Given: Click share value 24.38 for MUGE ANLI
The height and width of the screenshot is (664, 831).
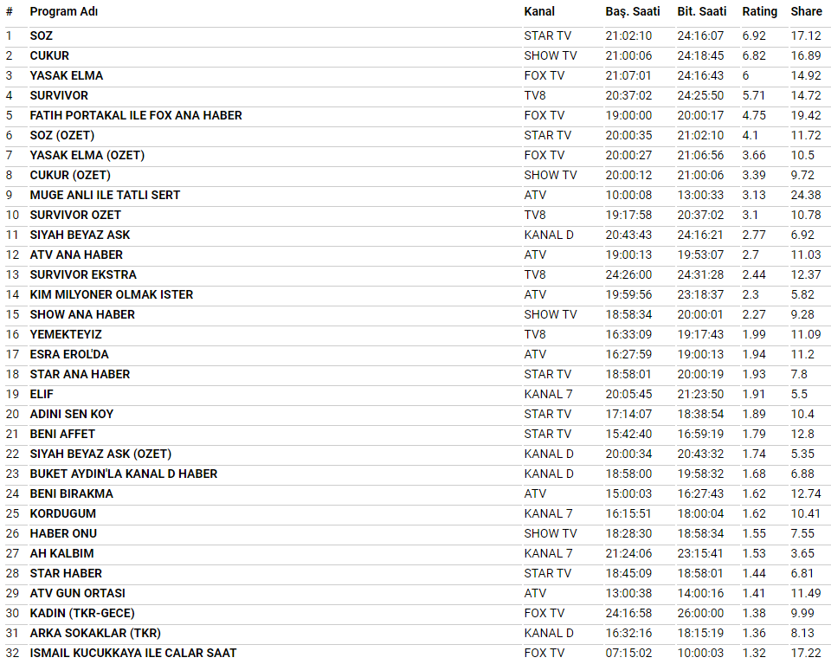Looking at the screenshot, I should [x=806, y=195].
